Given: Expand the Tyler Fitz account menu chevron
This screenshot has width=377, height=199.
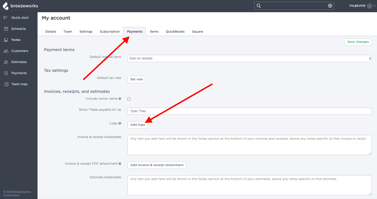Looking at the screenshot, I should [374, 6].
